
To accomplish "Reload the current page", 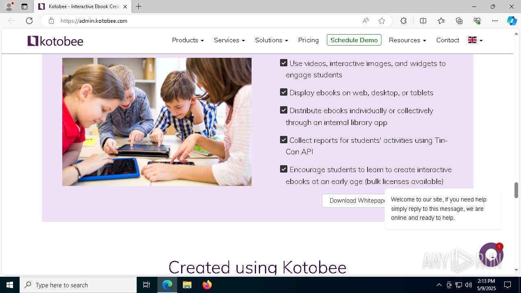I will (x=29, y=21).
